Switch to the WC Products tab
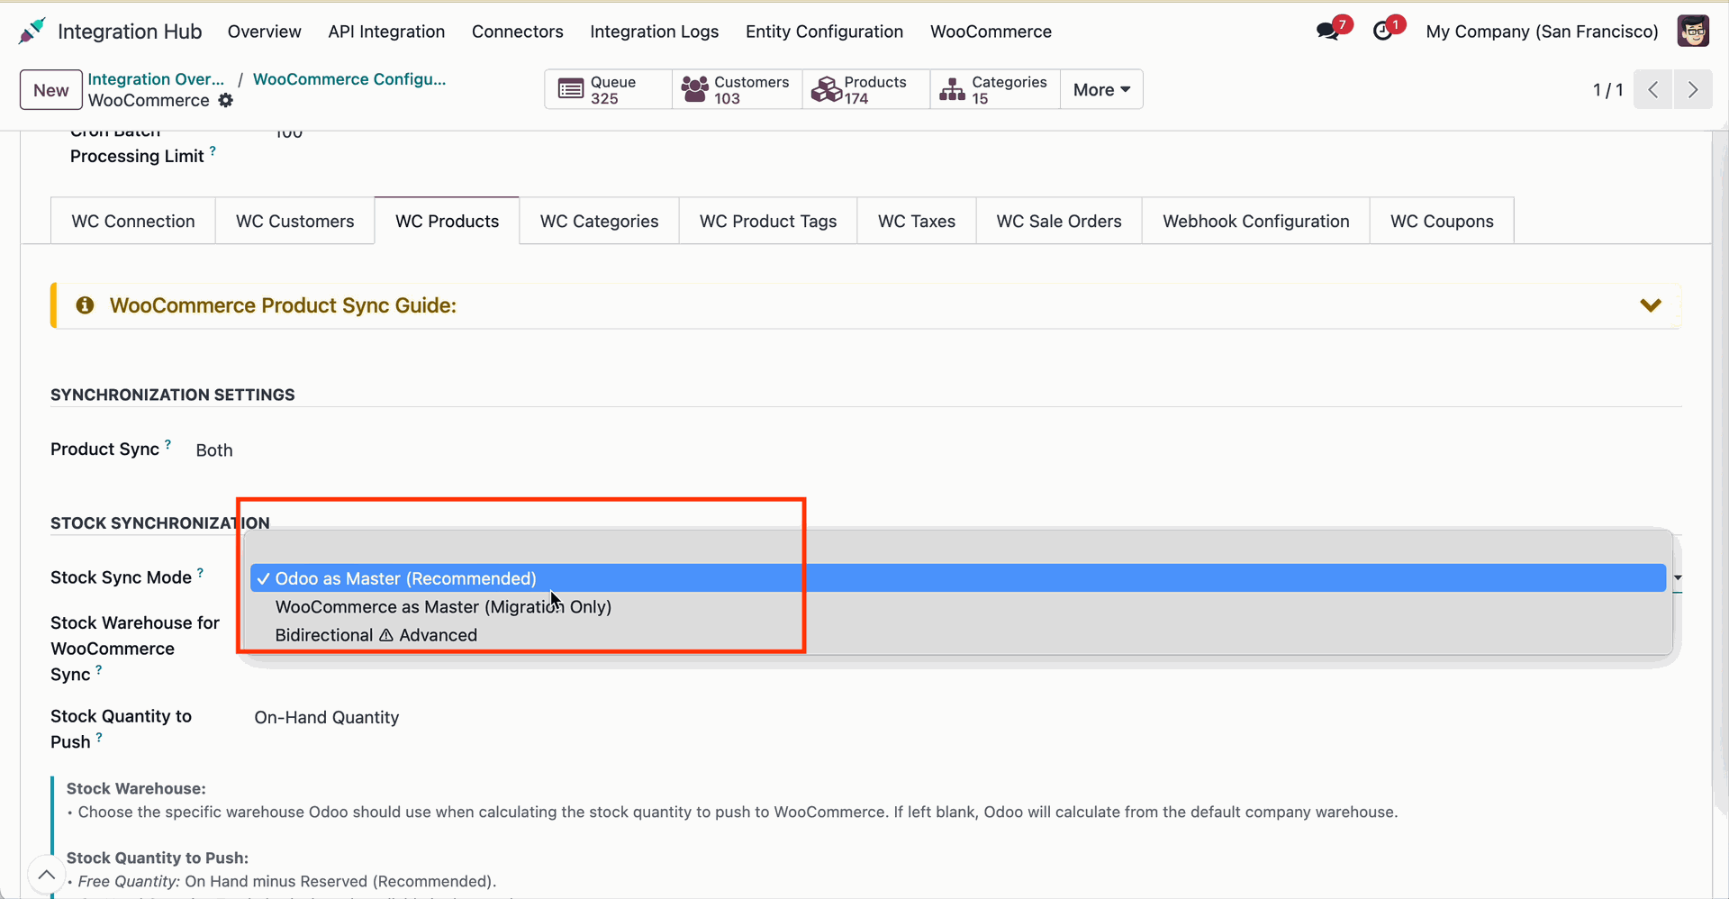The image size is (1729, 899). click(x=448, y=222)
